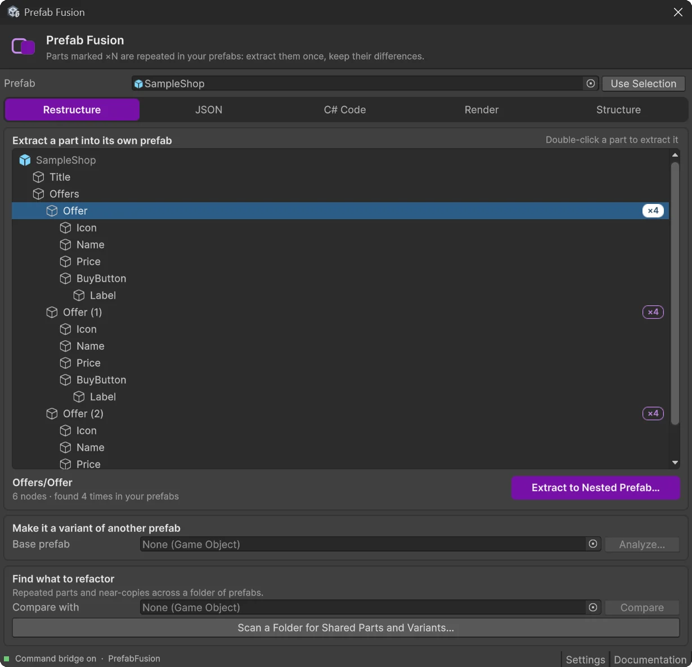The height and width of the screenshot is (667, 692).
Task: Click the Use Selection button
Action: point(644,83)
